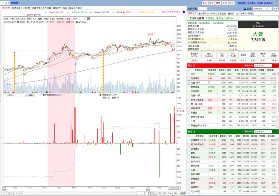This screenshot has width=279, height=196.
Task: Click the 大賣 7,749 張 indicator
Action: (x=258, y=37)
